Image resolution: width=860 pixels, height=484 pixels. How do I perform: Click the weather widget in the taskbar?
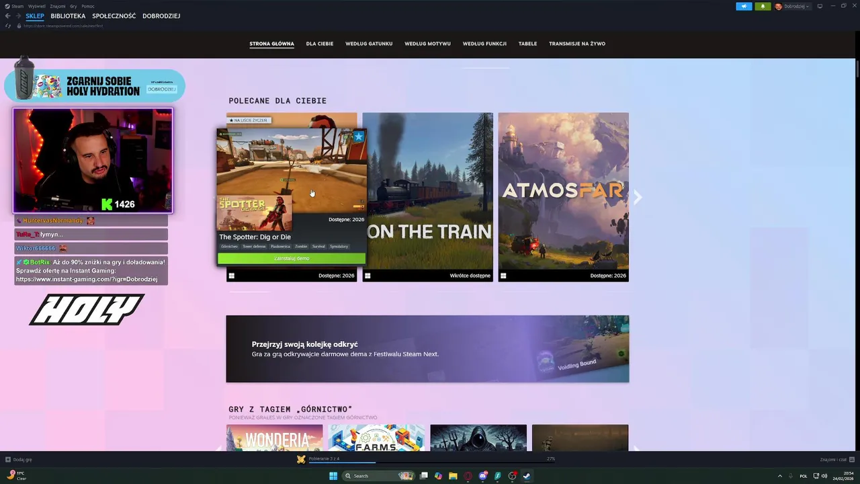tap(17, 476)
